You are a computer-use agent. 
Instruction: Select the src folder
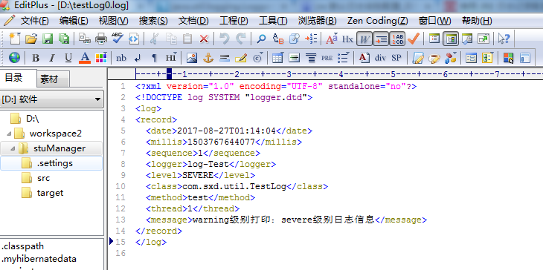tap(44, 178)
